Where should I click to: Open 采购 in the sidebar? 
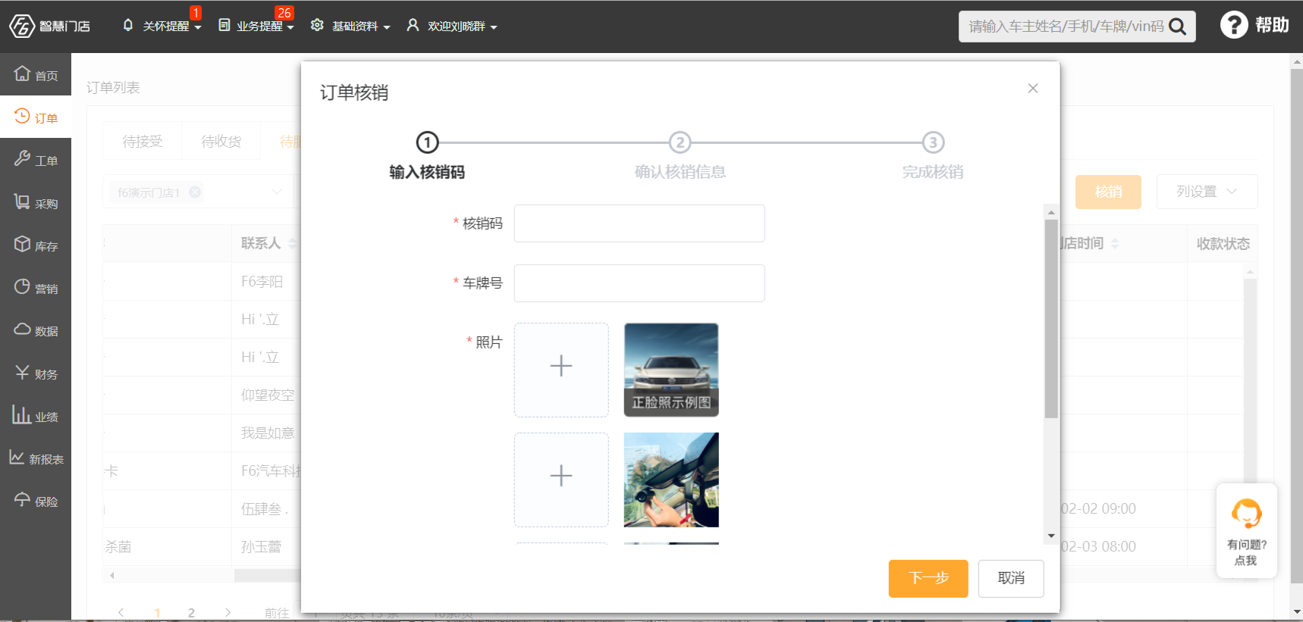point(36,202)
